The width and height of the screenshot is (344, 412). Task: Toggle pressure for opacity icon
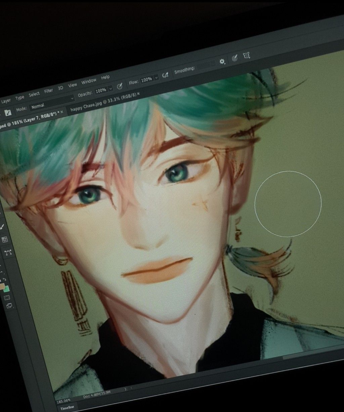[x=119, y=87]
